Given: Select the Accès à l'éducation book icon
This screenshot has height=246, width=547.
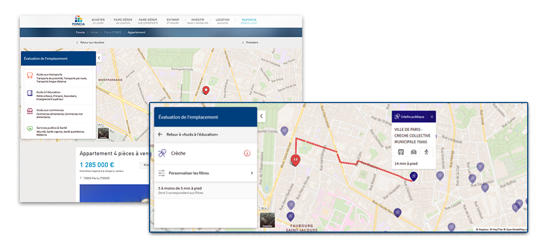Looking at the screenshot, I should tap(30, 93).
